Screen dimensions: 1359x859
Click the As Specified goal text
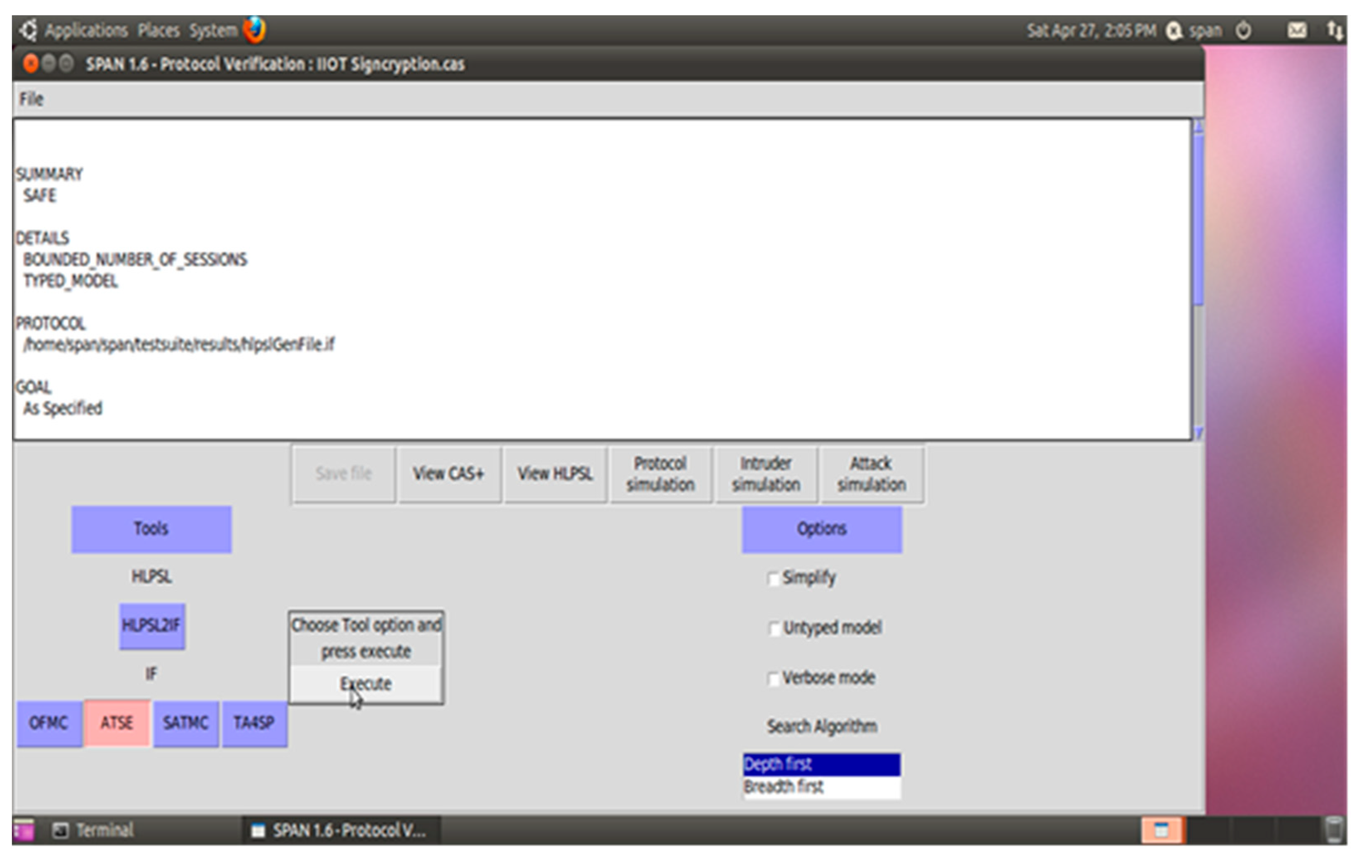(x=63, y=408)
